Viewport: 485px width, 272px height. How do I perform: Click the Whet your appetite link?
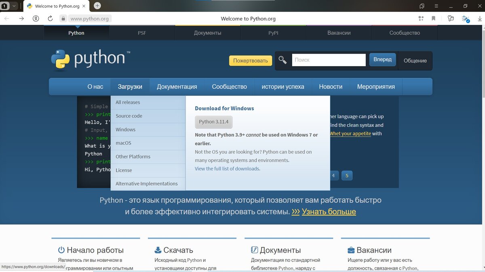350,134
